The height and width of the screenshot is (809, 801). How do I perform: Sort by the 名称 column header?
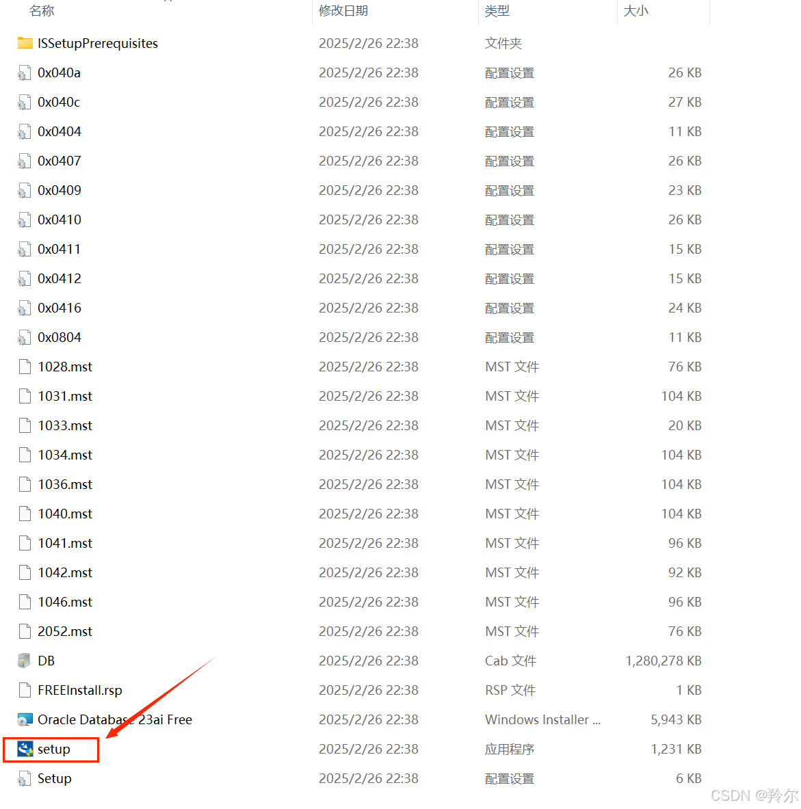click(42, 11)
